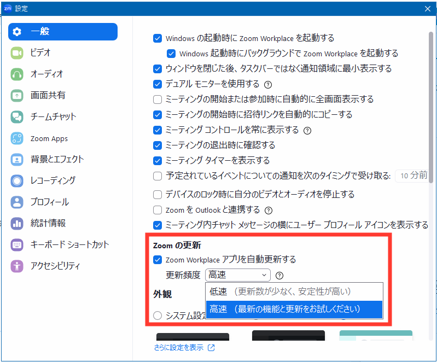Open アクセシビリティ settings
The image size is (437, 362).
pyautogui.click(x=63, y=266)
